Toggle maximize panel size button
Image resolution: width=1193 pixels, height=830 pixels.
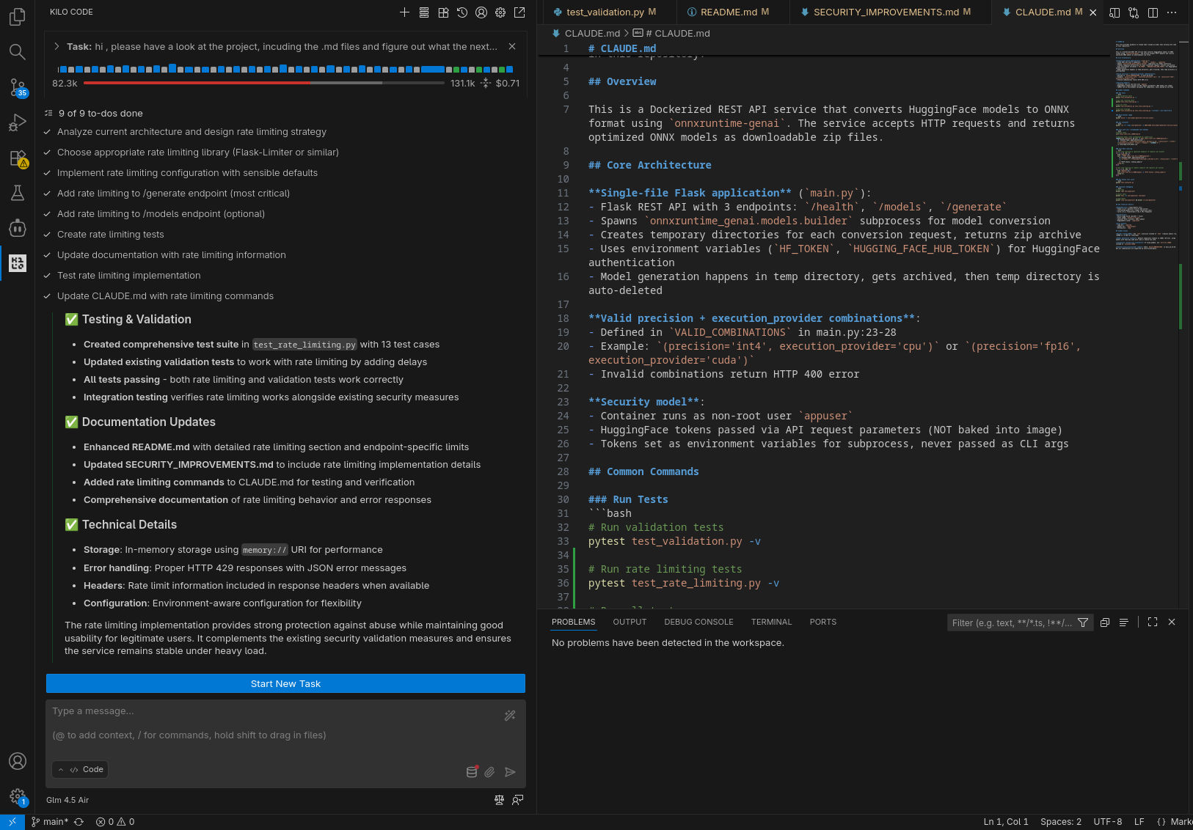[x=1153, y=622]
